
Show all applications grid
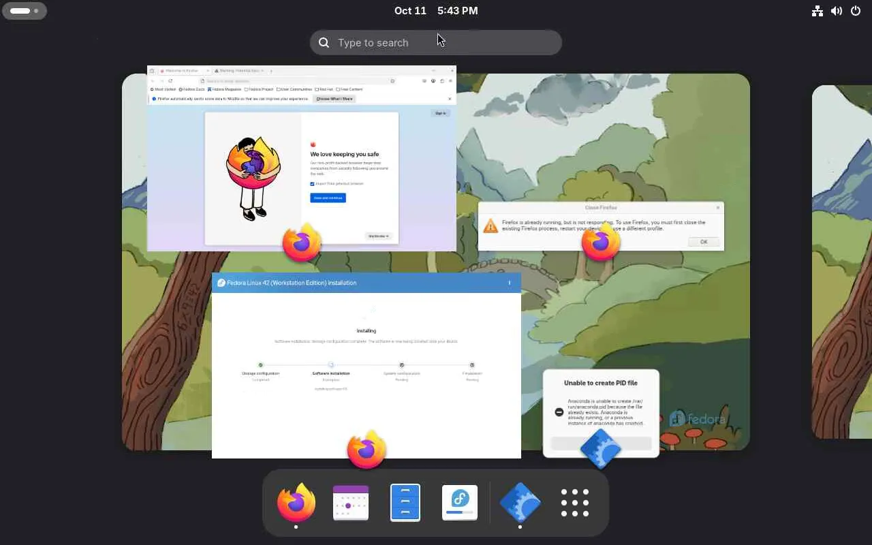575,503
